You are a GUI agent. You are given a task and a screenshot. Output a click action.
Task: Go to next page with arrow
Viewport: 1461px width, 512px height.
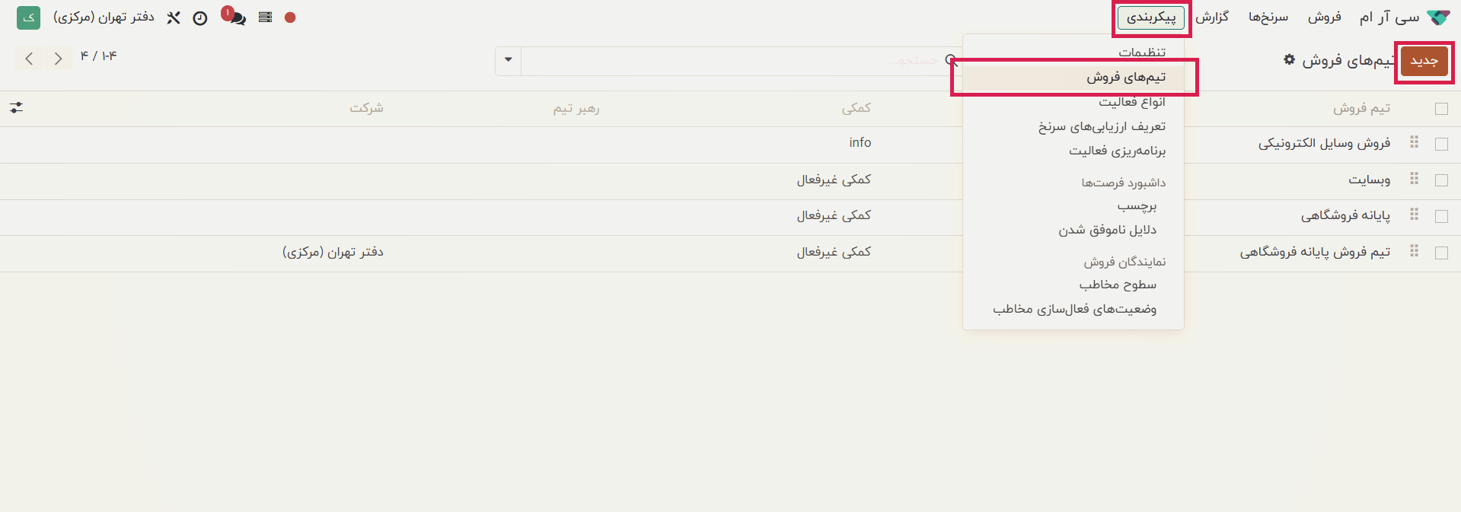(x=58, y=59)
